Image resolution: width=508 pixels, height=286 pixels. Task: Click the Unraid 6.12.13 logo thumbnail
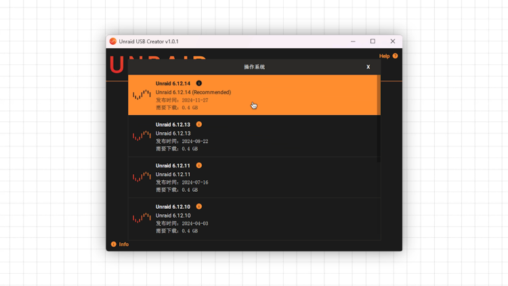142,136
